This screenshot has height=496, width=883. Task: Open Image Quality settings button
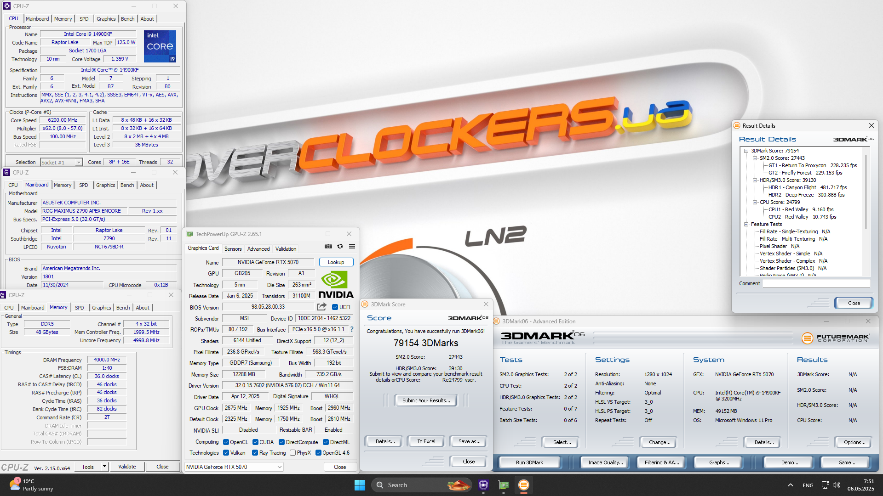tap(605, 462)
